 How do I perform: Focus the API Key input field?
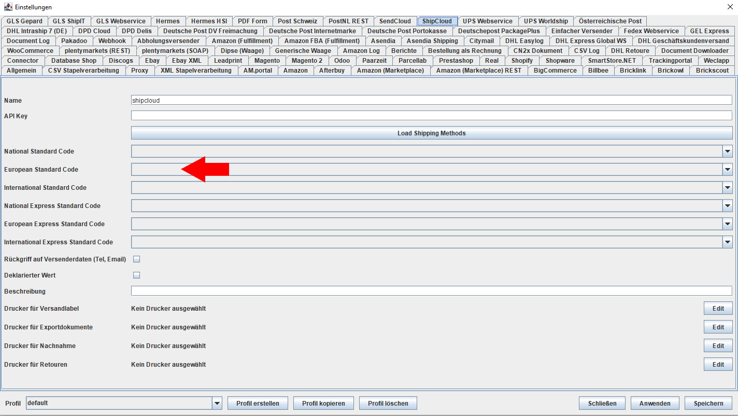click(431, 116)
